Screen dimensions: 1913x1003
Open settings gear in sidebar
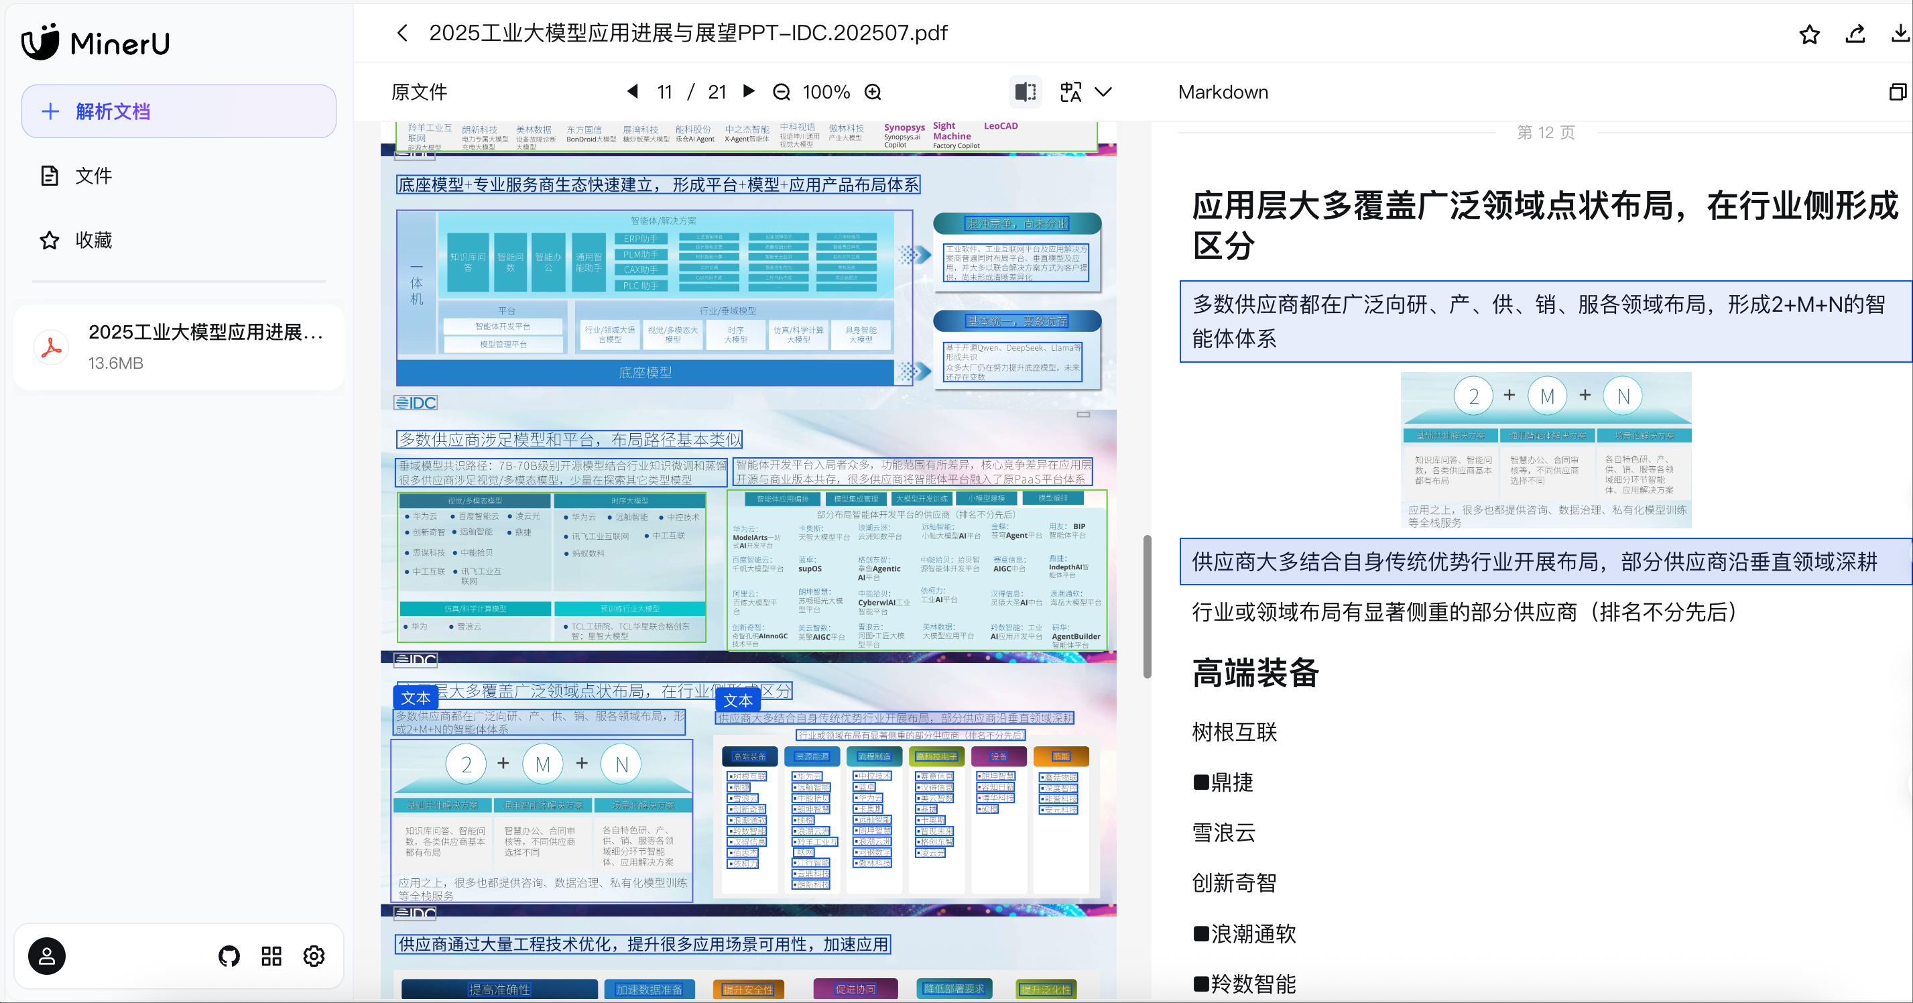(314, 955)
